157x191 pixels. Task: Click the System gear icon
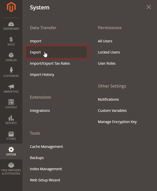(x=11, y=149)
